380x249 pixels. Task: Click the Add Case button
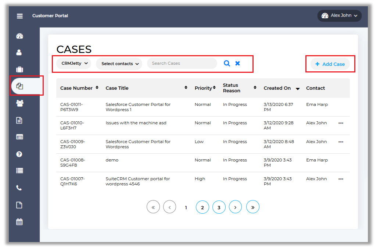pos(330,64)
